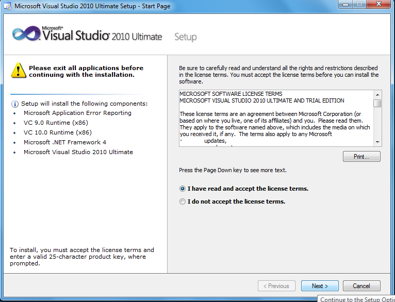
Task: Click the Next > button
Action: tap(320, 286)
